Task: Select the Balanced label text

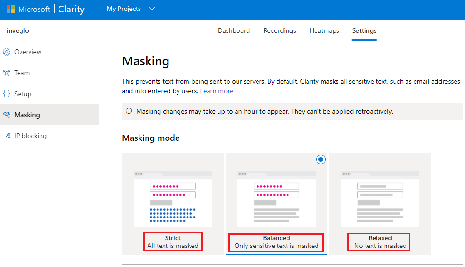Action: point(277,238)
